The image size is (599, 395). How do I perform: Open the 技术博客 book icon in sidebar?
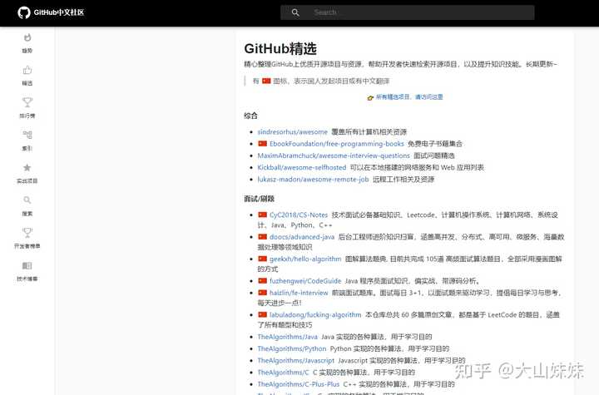(27, 265)
